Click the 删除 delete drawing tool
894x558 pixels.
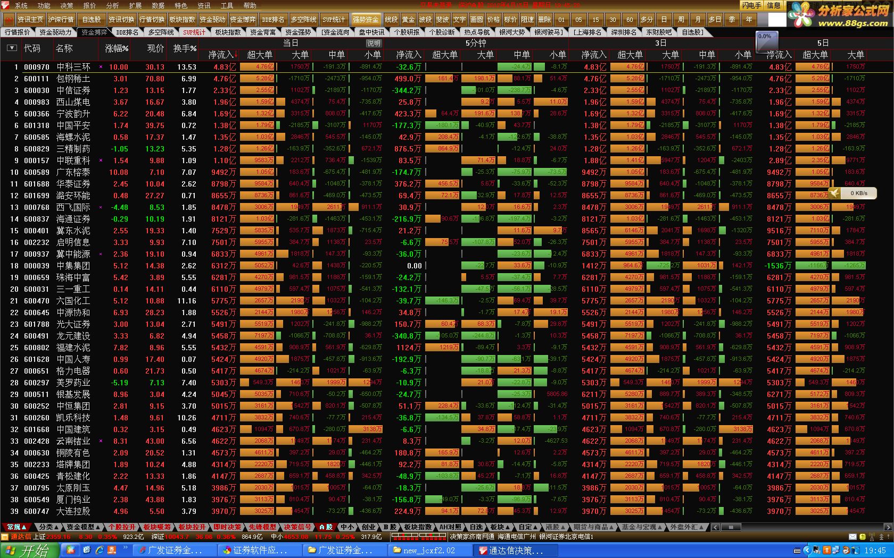pos(544,20)
